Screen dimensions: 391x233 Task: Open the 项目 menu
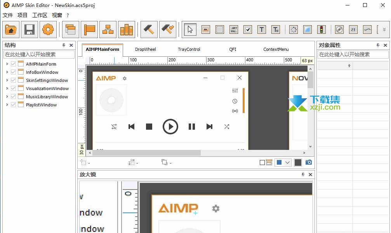23,15
